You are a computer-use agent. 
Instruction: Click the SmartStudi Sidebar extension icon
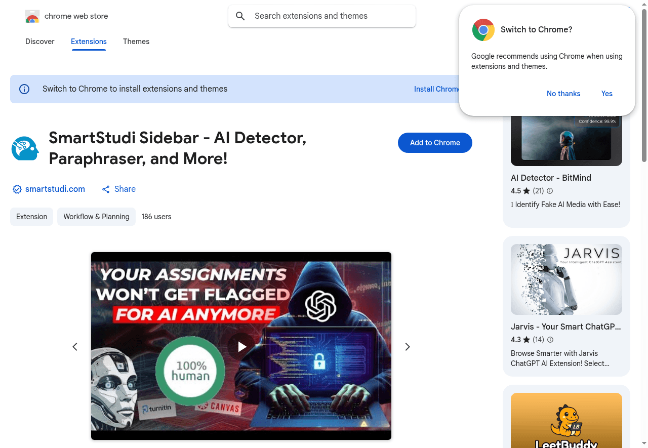point(25,148)
